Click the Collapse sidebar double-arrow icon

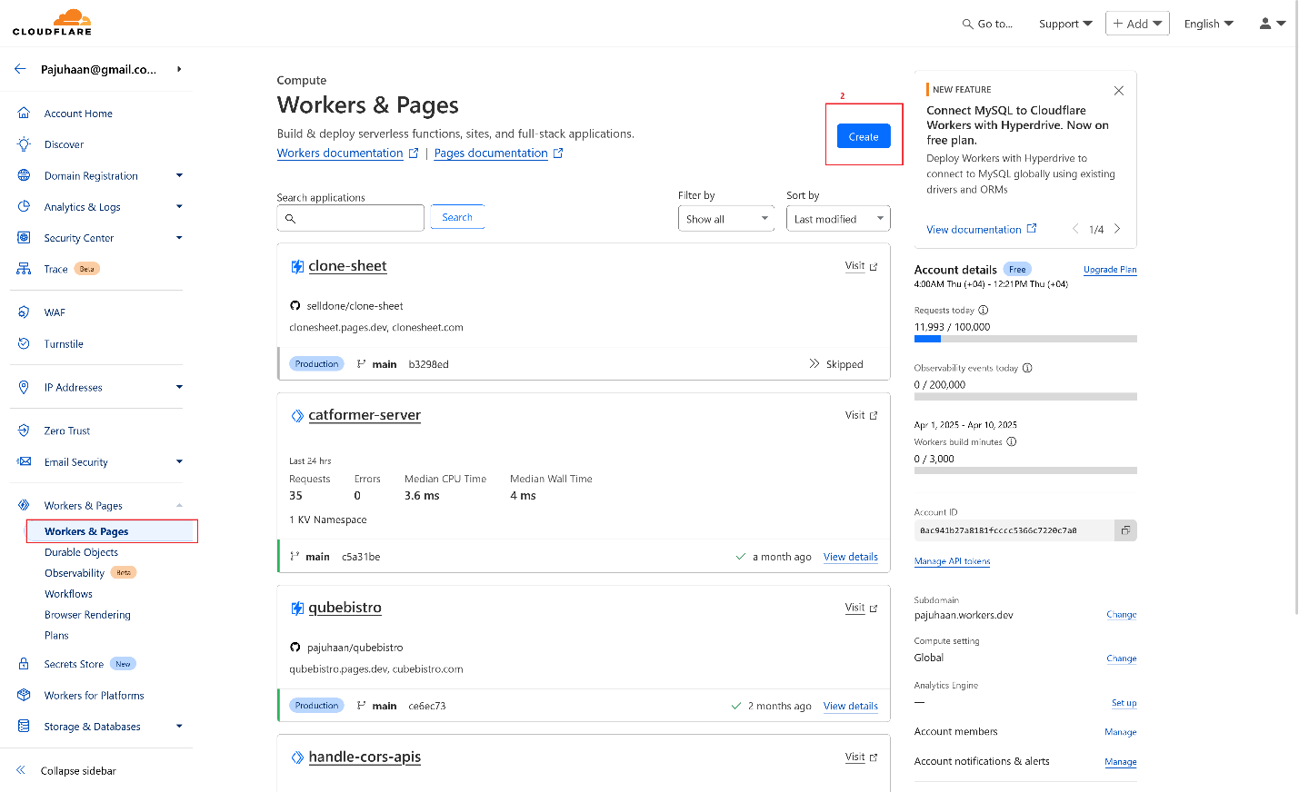(x=21, y=770)
